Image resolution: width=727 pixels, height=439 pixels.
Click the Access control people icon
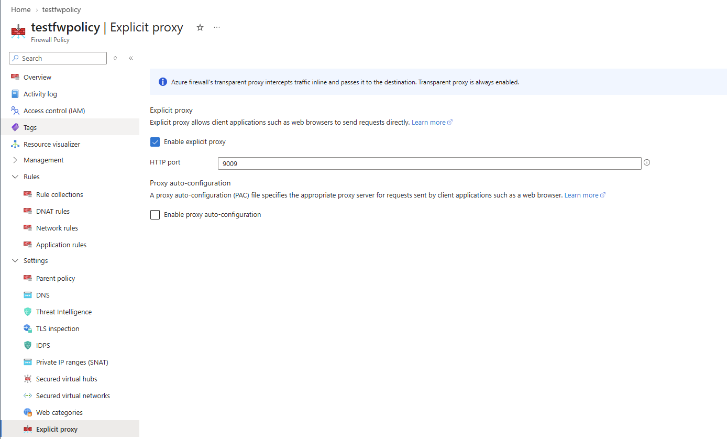15,111
